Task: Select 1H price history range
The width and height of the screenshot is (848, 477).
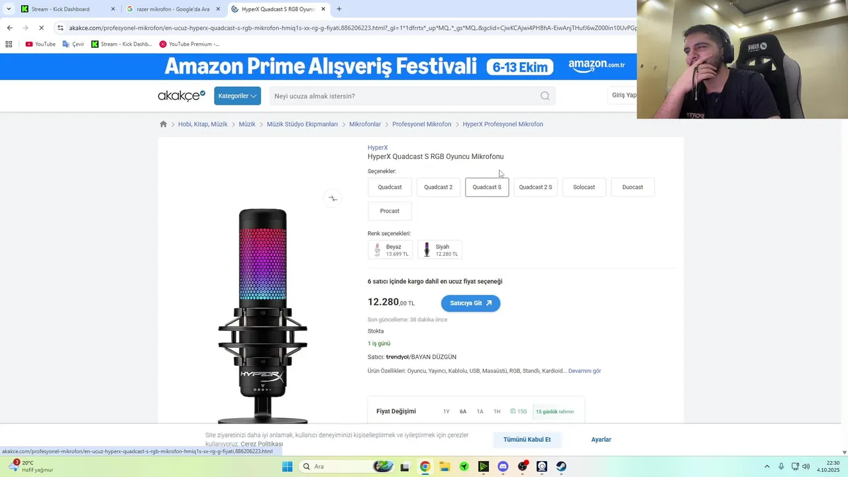Action: click(497, 411)
